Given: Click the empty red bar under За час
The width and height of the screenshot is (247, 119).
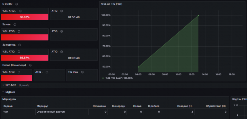Looking at the screenshot, I should point(24,37).
